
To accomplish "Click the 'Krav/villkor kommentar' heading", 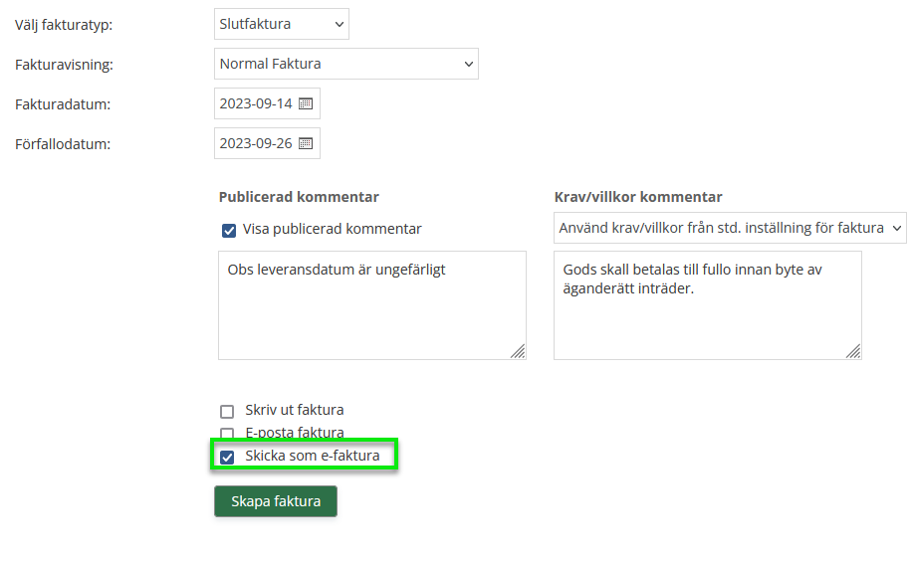I will 637,197.
